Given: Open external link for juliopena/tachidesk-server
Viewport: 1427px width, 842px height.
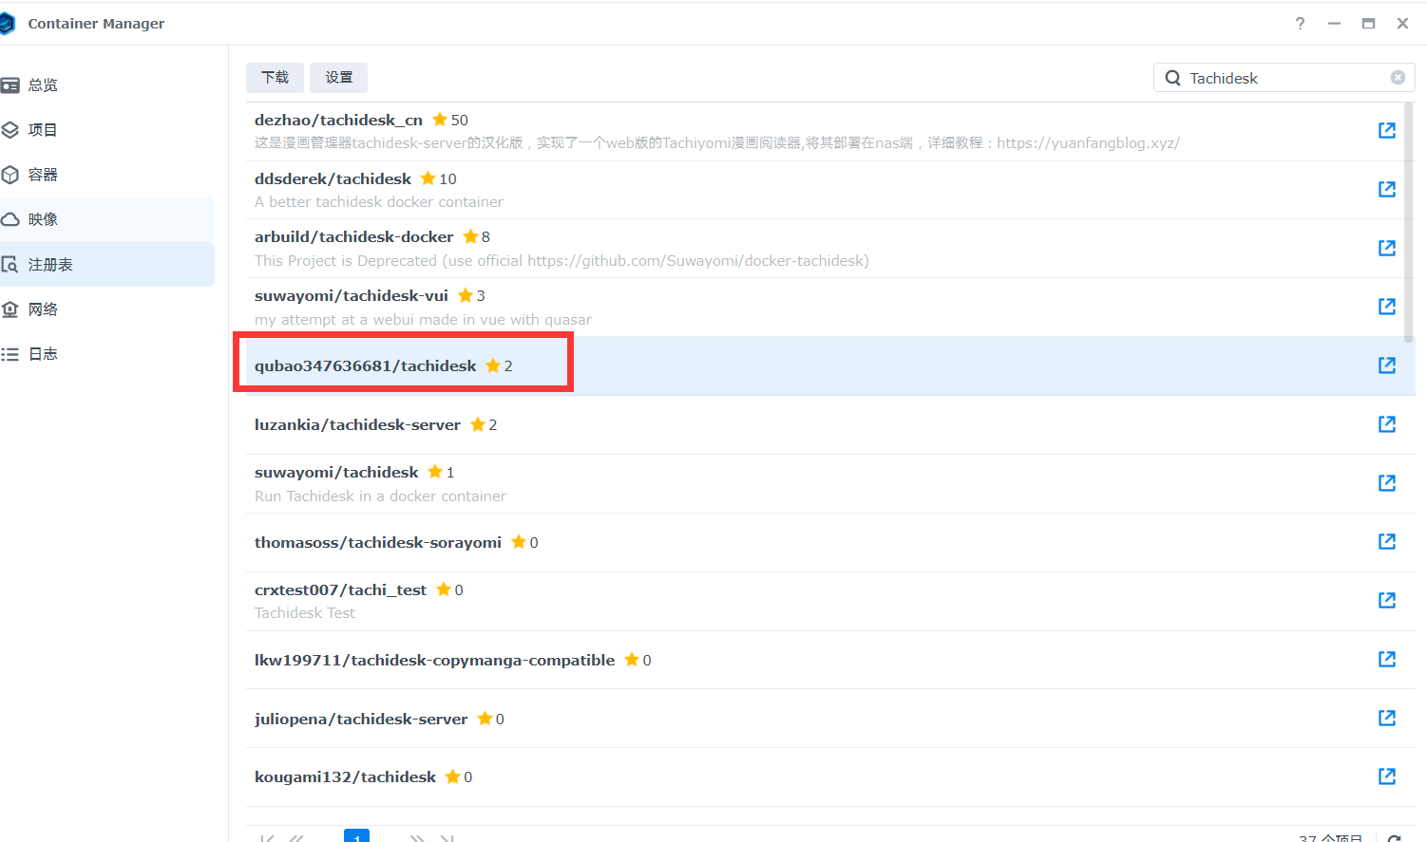Looking at the screenshot, I should click(1387, 719).
